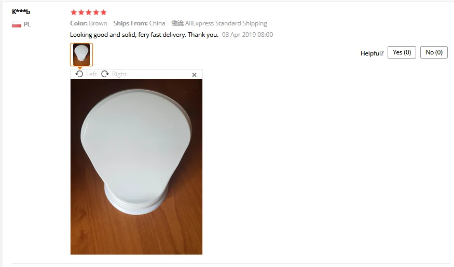Rotate the photo right with the clockwise arrow

tap(105, 74)
